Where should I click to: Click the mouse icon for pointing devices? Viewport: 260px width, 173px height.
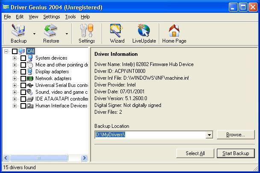point(30,65)
